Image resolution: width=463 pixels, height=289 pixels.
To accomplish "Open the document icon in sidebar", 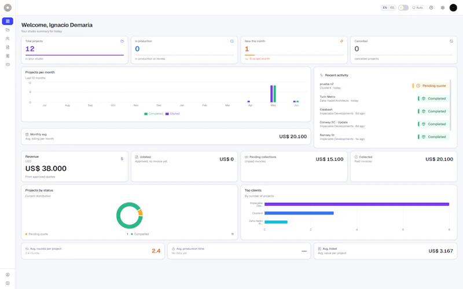I will pyautogui.click(x=8, y=47).
